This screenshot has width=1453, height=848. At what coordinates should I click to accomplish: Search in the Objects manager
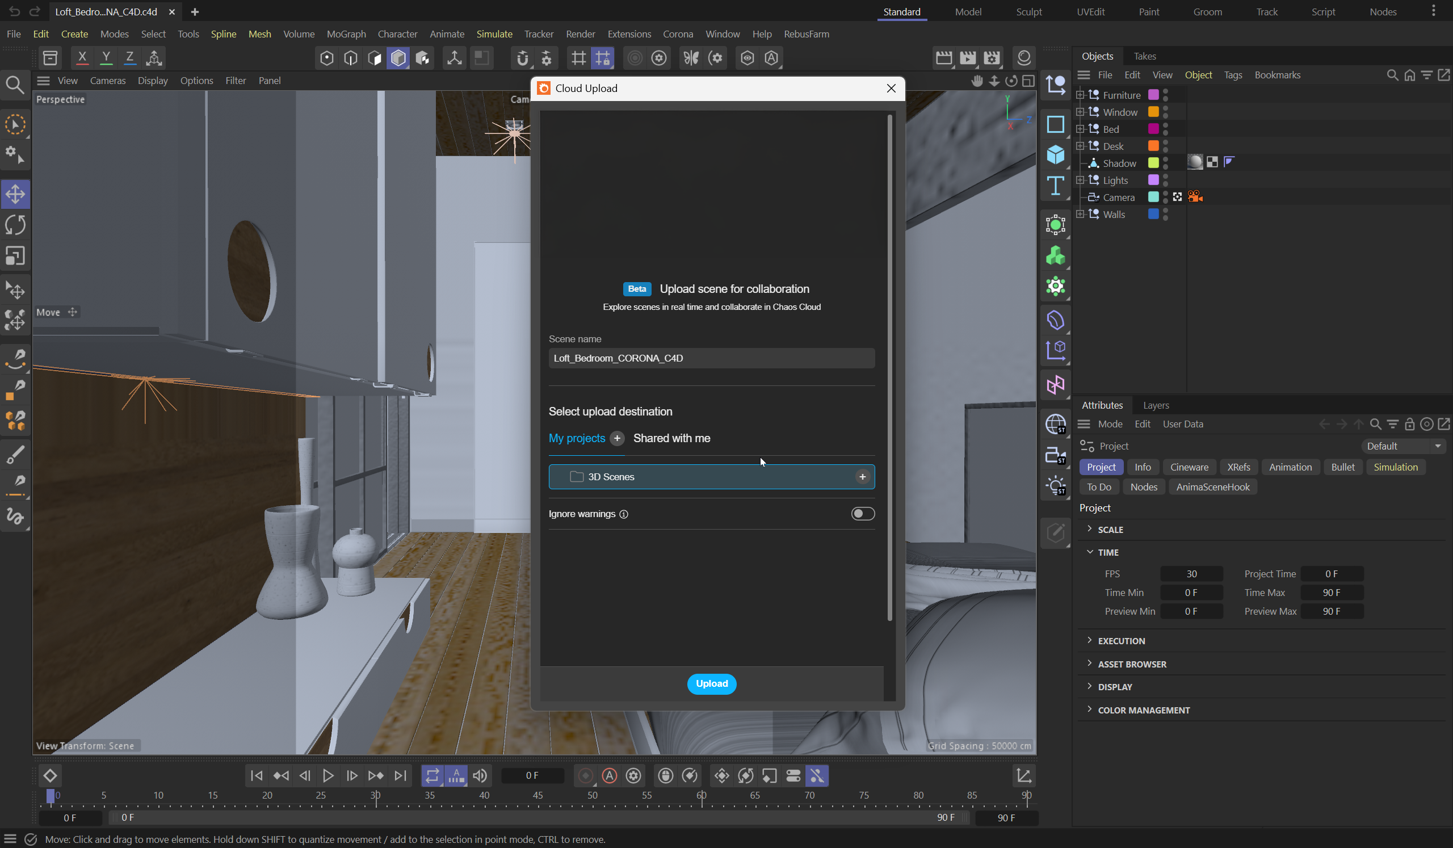pyautogui.click(x=1392, y=75)
